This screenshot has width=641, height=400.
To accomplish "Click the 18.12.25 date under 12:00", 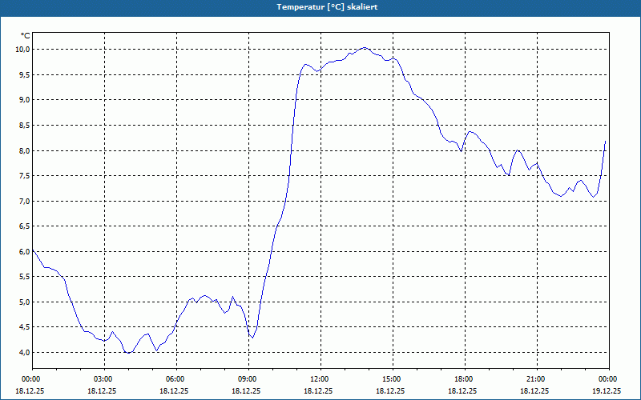I will [318, 390].
